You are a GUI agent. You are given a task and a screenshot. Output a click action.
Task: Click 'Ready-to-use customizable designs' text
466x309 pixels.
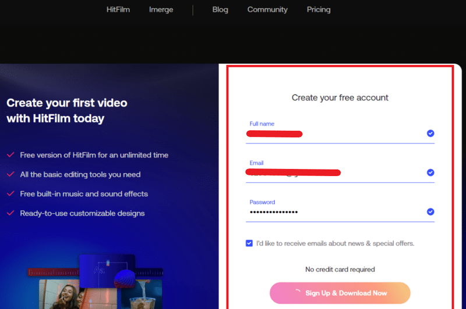pos(82,213)
